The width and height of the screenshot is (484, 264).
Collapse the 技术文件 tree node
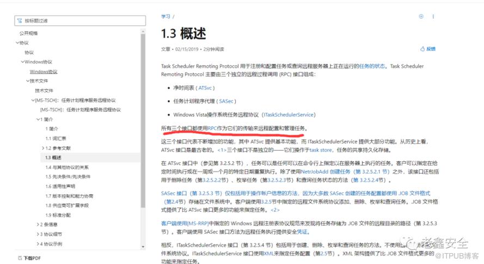(x=28, y=81)
